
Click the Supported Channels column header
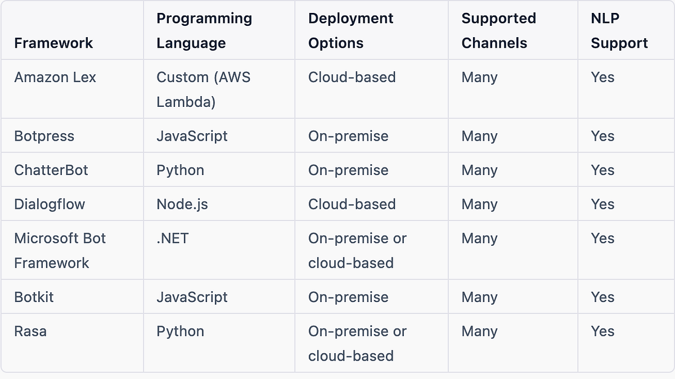pyautogui.click(x=498, y=30)
